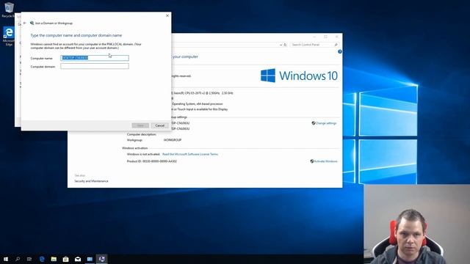Click the search magnifier in the System window
This screenshot has width=470, height=264.
pyautogui.click(x=336, y=45)
